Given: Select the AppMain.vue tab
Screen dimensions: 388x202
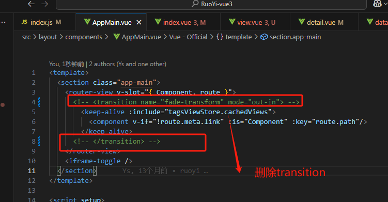Looking at the screenshot, I should click(x=112, y=23).
